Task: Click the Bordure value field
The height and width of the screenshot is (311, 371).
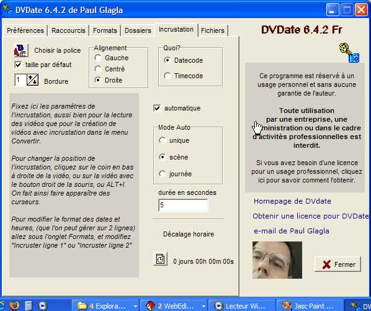Action: click(20, 80)
